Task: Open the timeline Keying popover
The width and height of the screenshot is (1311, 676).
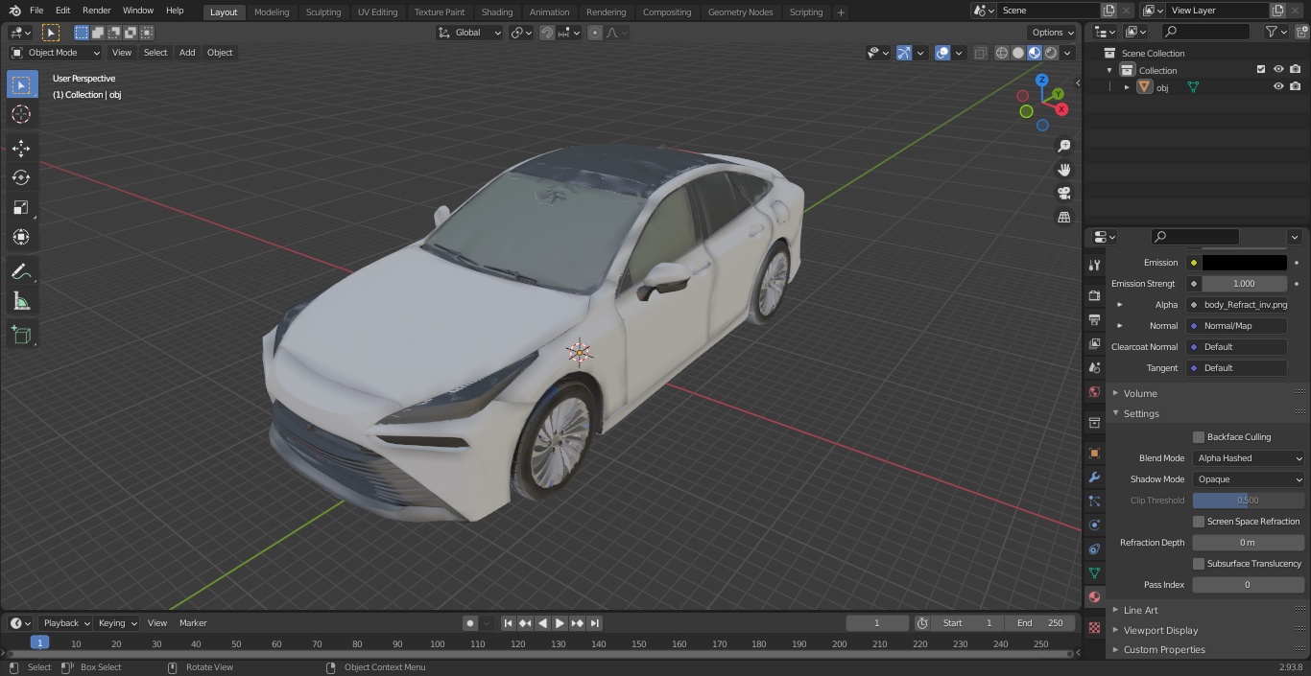Action: coord(117,623)
